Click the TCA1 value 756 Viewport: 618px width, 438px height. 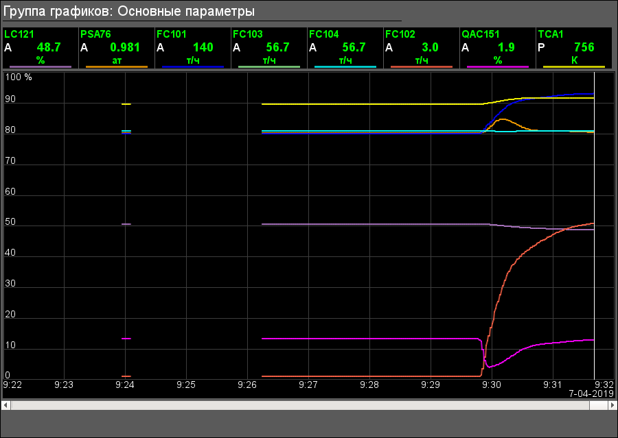point(584,47)
